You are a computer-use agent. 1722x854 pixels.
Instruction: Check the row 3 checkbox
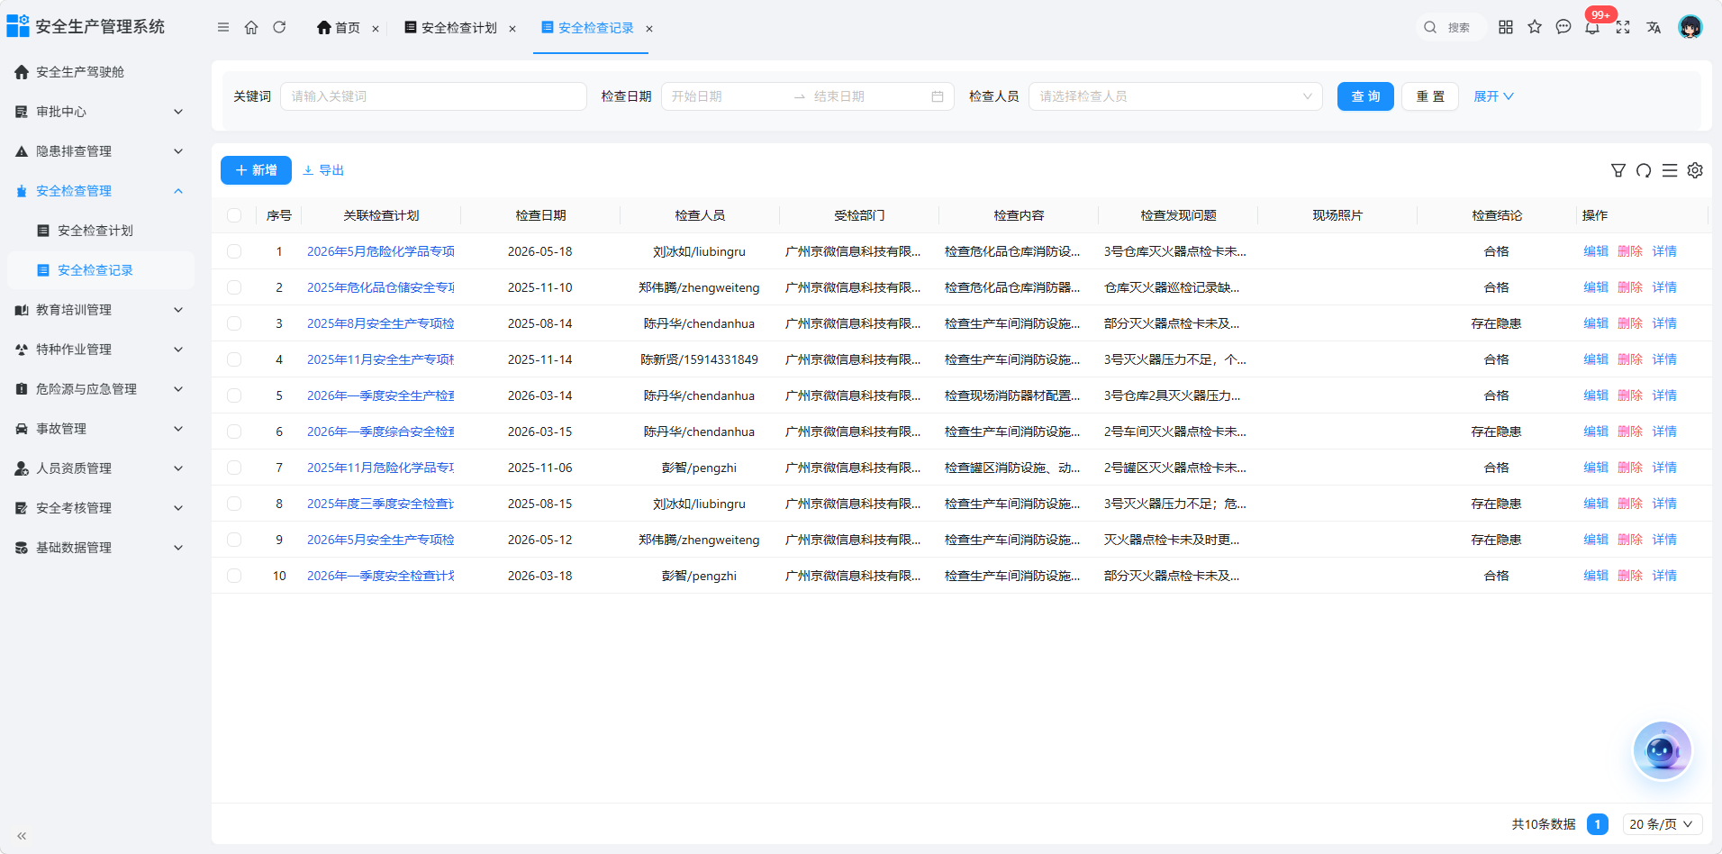pyautogui.click(x=234, y=323)
